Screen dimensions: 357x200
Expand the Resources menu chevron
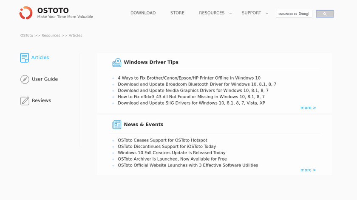point(230,14)
